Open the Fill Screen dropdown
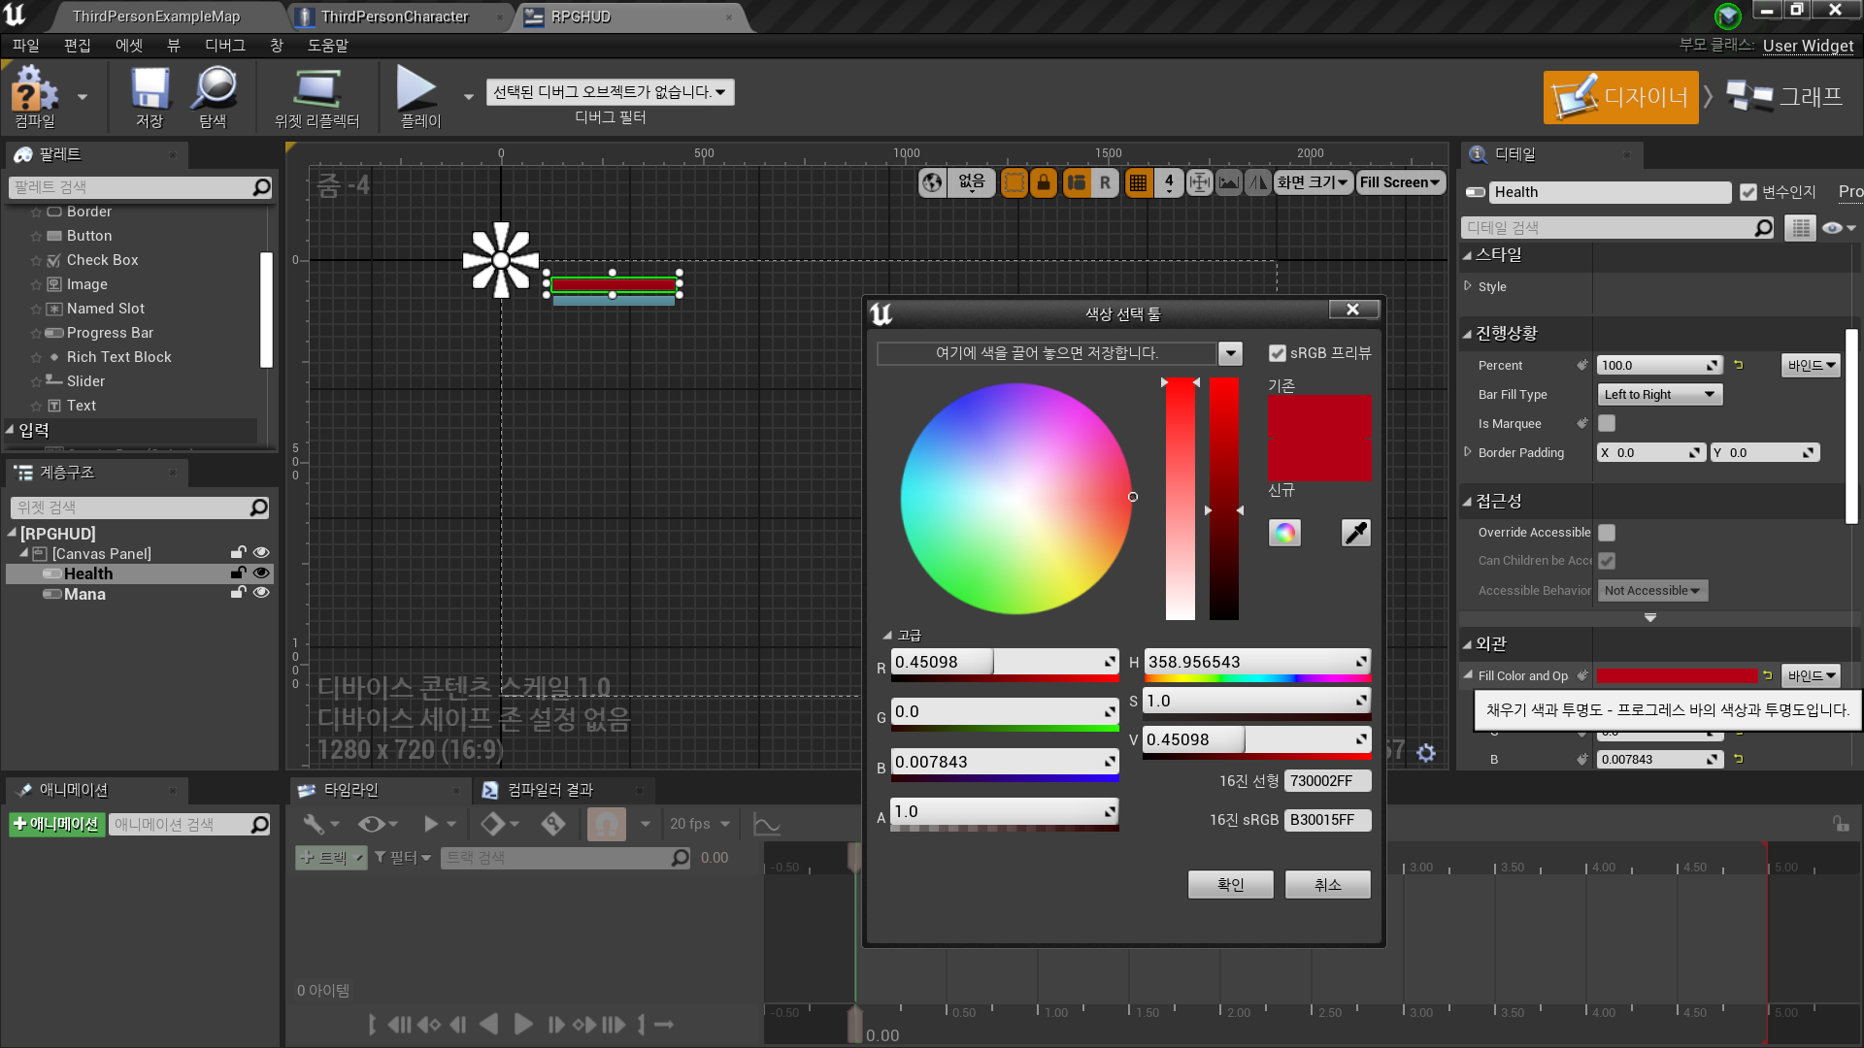 coord(1399,182)
